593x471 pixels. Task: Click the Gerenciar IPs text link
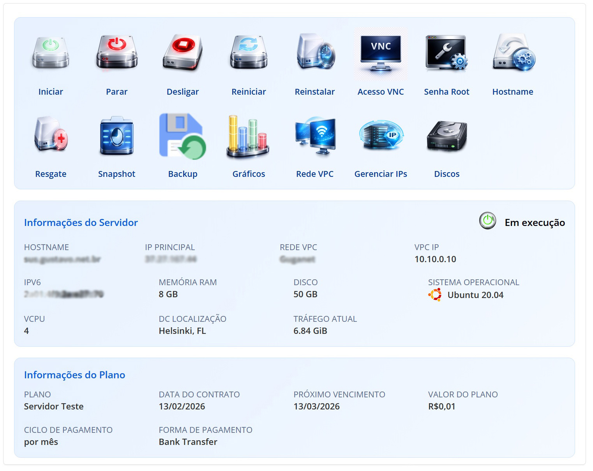(x=381, y=174)
